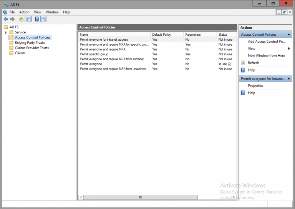Screen dimensions: 295x209
Task: Open the View menu in menu bar
Action: tap(37, 12)
